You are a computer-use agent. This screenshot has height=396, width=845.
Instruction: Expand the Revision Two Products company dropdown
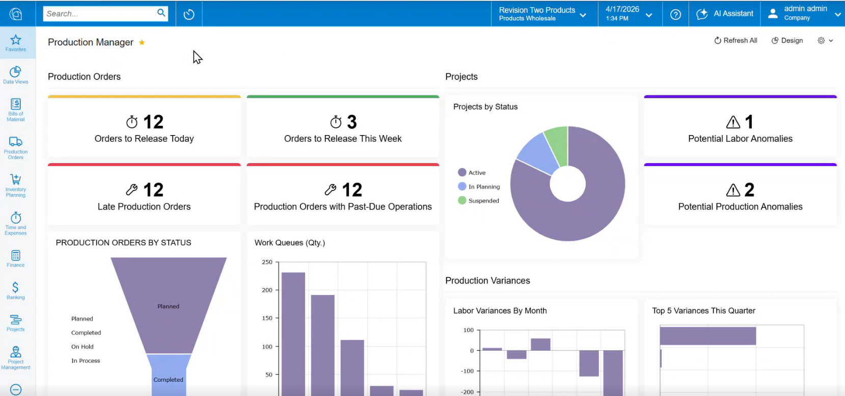543,14
